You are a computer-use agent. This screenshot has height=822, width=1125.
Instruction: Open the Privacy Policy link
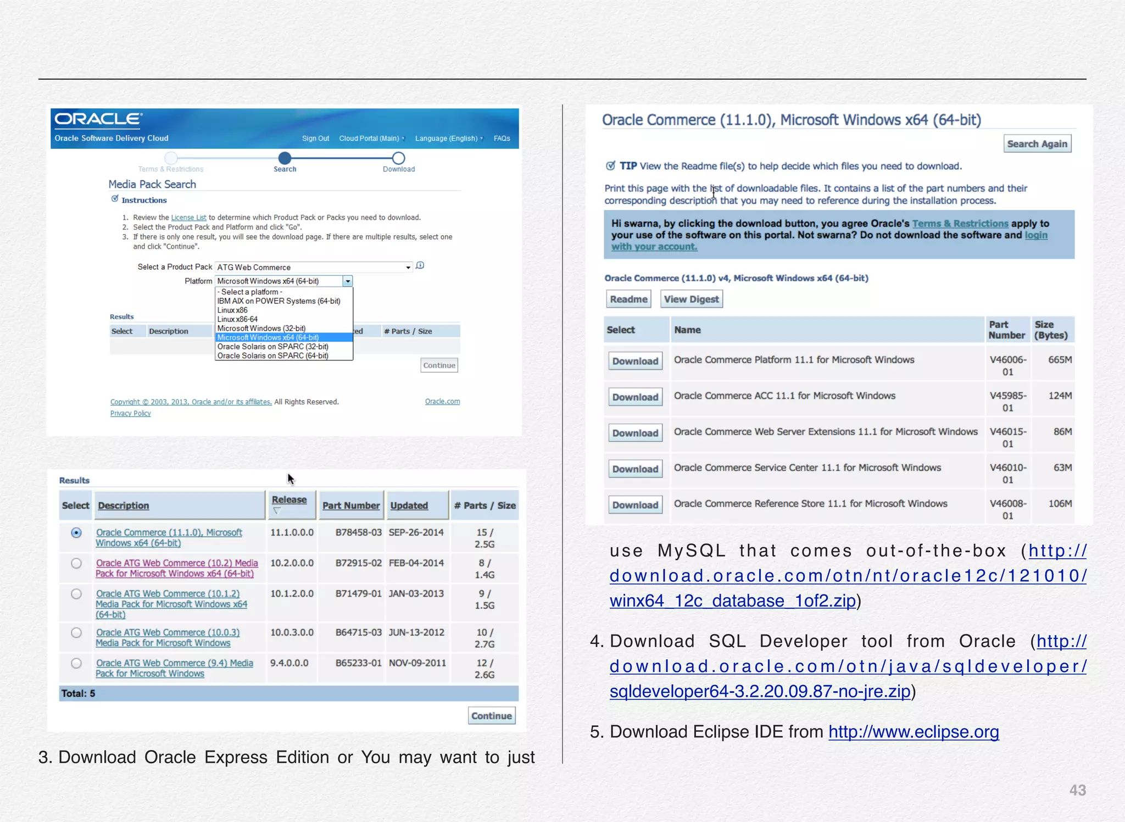[130, 413]
